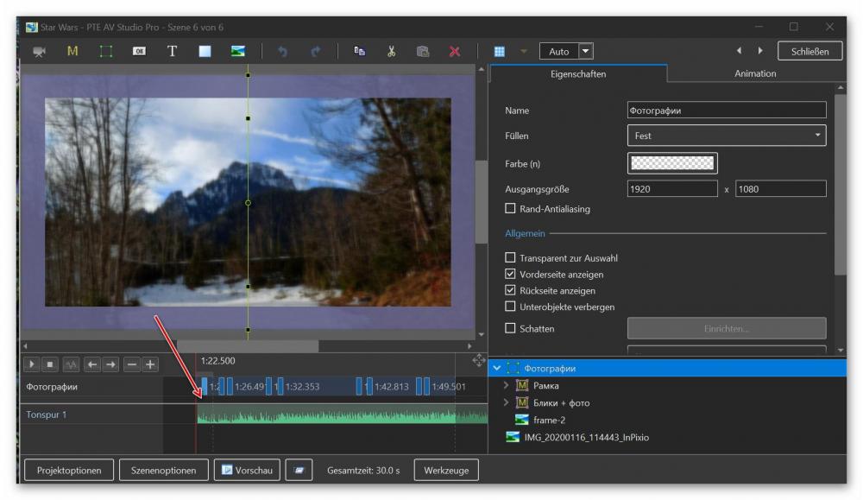Delete selected object with red X

click(x=455, y=51)
